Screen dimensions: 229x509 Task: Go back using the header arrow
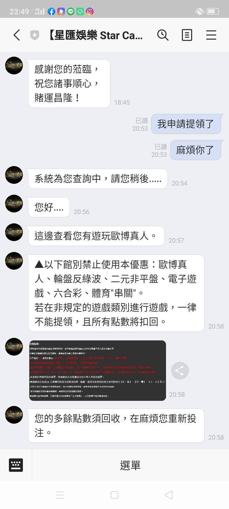17,35
